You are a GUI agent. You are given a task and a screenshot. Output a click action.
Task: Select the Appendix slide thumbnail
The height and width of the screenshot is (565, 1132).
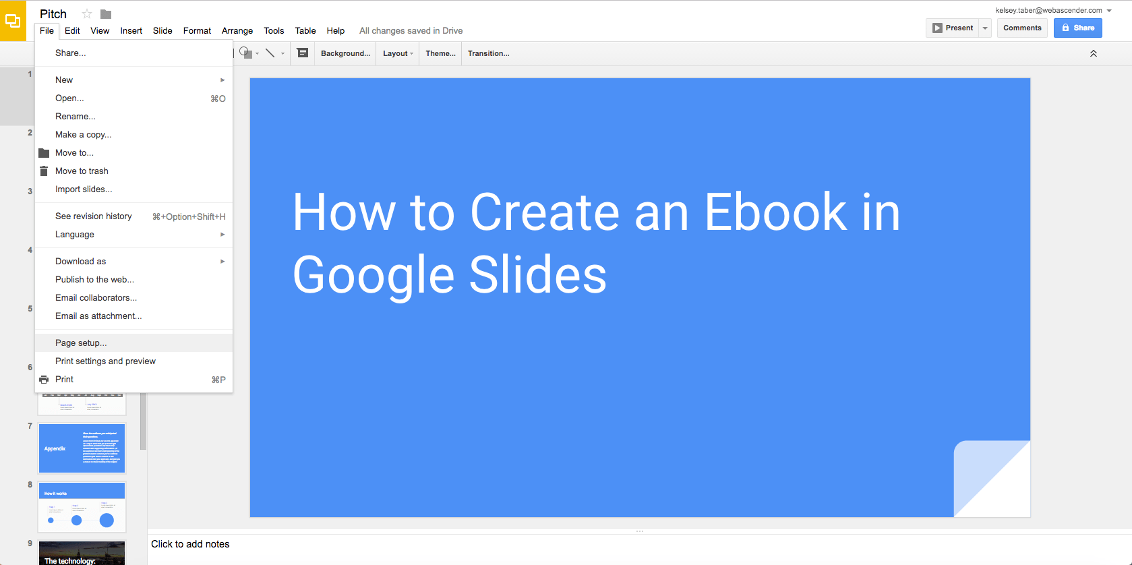point(82,448)
